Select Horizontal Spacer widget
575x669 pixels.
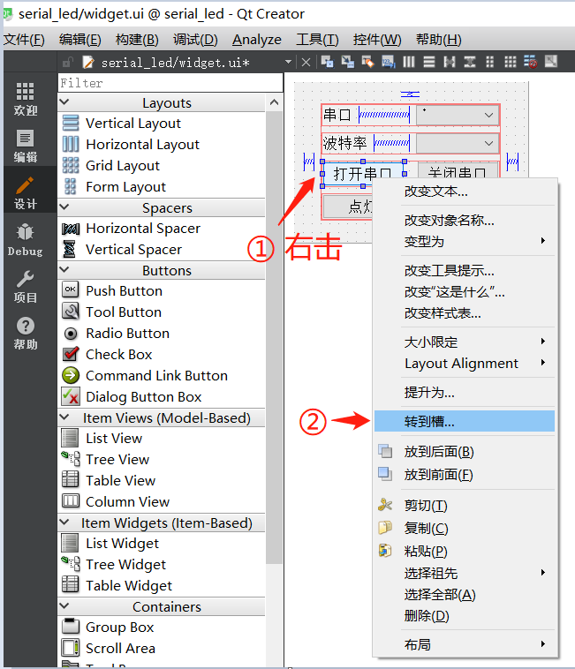[x=131, y=229]
